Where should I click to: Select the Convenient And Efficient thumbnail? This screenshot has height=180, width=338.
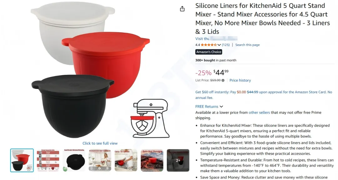point(100,160)
